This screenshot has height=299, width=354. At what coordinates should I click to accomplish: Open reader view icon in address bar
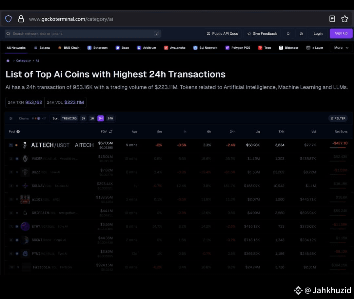(332, 19)
